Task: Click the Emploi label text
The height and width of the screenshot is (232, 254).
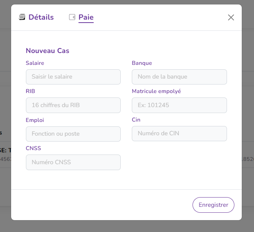Action: click(35, 120)
